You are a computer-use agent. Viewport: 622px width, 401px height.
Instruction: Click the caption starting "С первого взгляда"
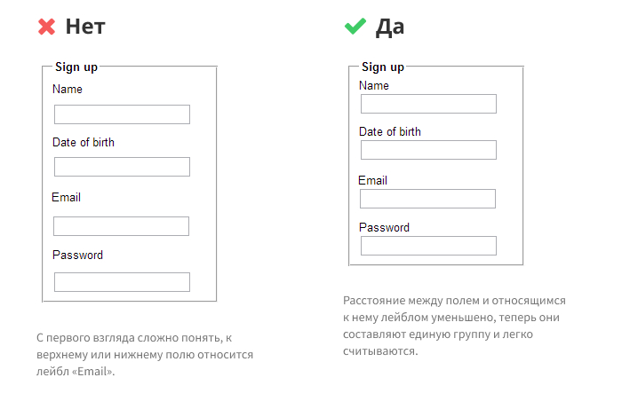coord(144,355)
